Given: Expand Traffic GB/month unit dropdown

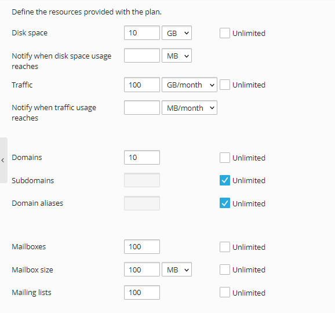Looking at the screenshot, I should pyautogui.click(x=190, y=85).
